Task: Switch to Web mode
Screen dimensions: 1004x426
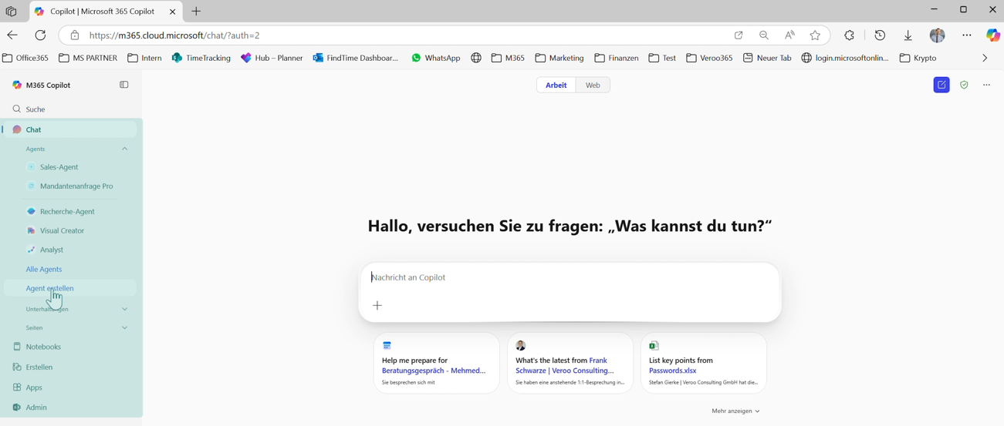Action: 593,85
